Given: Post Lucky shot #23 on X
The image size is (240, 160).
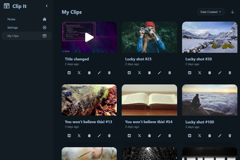Looking at the screenshot, I should 140,73.
